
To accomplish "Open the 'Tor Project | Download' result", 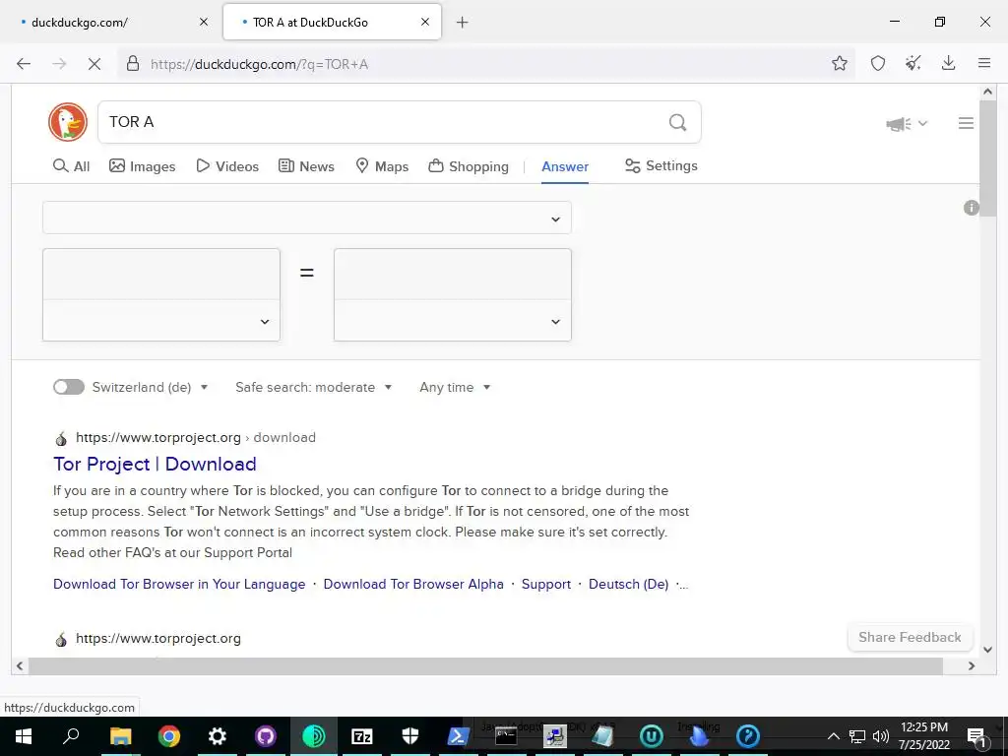I will (155, 465).
